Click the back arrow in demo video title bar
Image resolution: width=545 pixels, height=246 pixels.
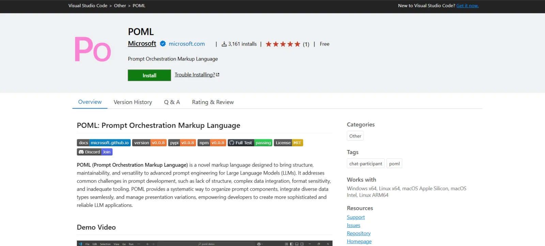click(x=148, y=244)
